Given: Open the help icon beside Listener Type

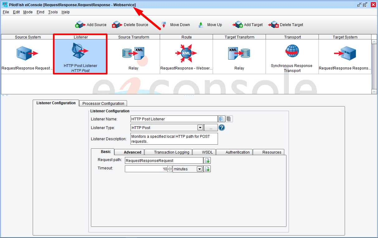Looking at the screenshot, I should [222, 128].
